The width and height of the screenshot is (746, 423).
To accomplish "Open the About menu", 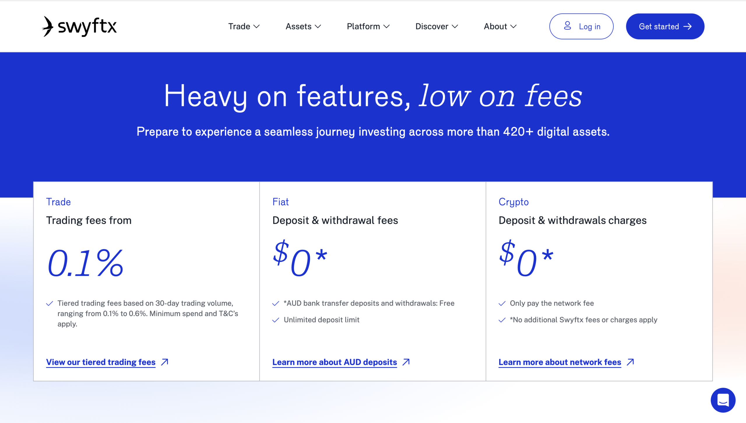I will click(x=500, y=27).
